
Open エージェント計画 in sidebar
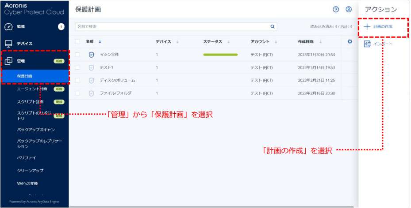32,89
